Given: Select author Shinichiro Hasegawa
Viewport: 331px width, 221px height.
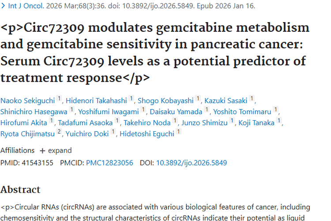Looking at the screenshot, I should (34, 111).
